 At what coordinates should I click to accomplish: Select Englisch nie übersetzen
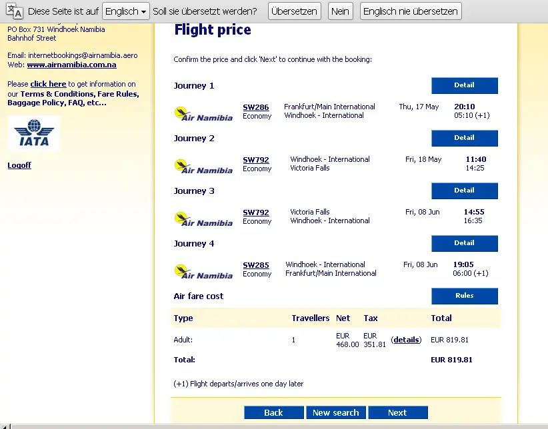click(411, 11)
